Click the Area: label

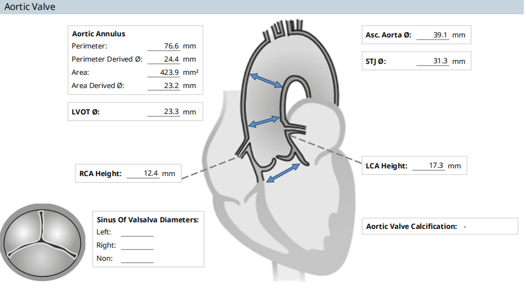click(80, 72)
